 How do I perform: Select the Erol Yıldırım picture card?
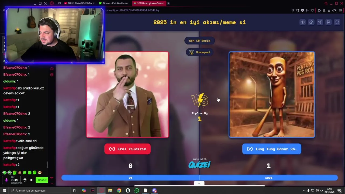[x=127, y=95]
